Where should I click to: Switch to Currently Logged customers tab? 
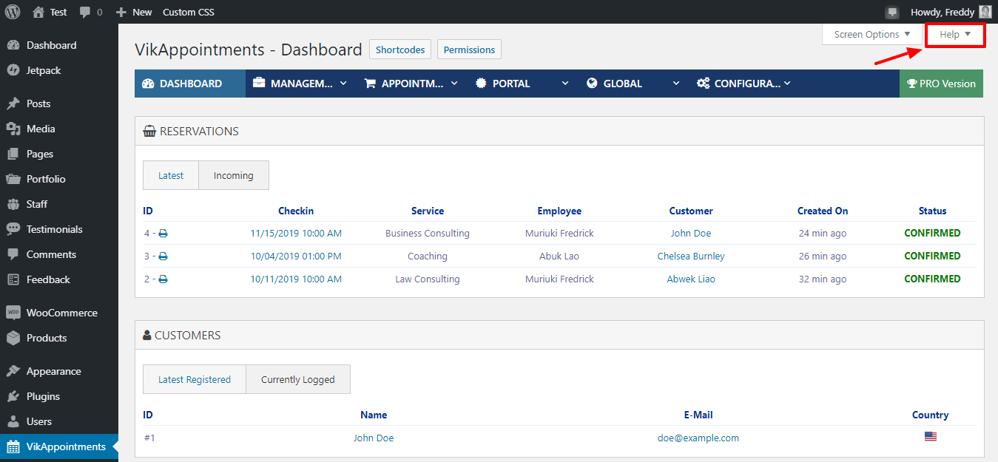(x=298, y=379)
